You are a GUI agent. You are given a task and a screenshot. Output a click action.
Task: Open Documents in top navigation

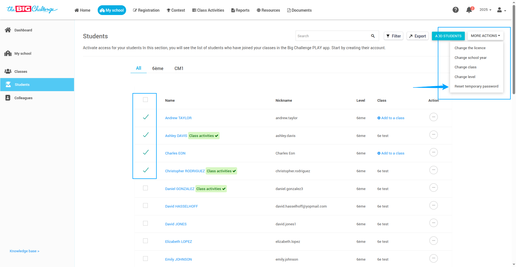(299, 10)
